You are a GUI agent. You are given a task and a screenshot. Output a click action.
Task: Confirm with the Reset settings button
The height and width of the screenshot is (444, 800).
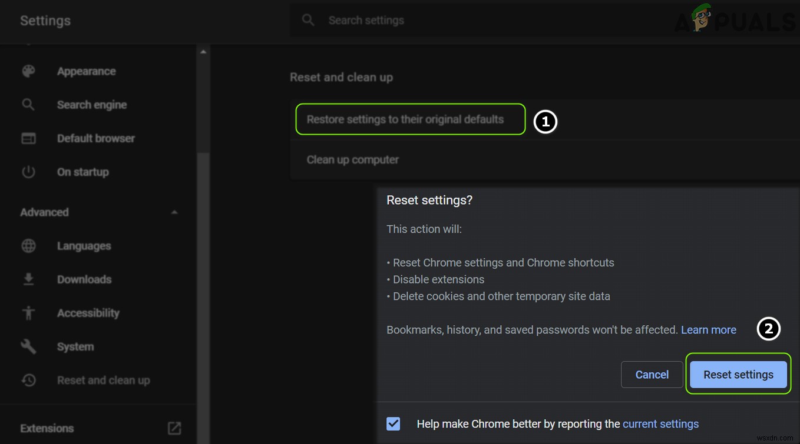coord(738,374)
